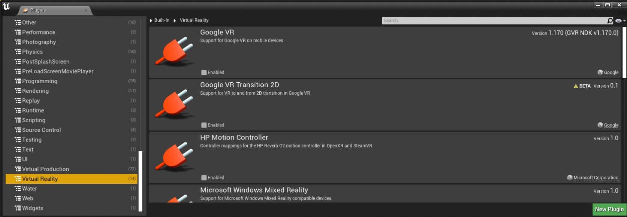Viewport: 627px width, 217px height.
Task: Click the magnifier icon in the search box
Action: click(x=610, y=21)
